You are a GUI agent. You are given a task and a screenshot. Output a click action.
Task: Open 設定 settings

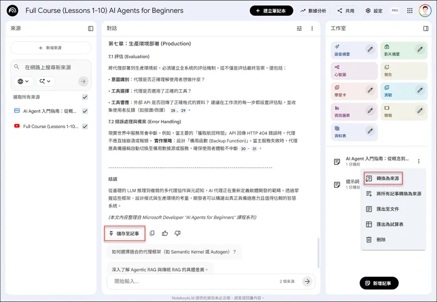click(374, 11)
